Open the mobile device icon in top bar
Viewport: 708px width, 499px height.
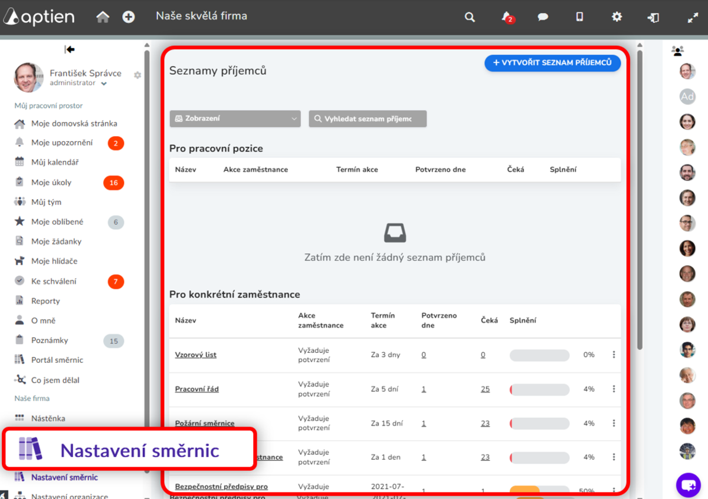pyautogui.click(x=579, y=17)
